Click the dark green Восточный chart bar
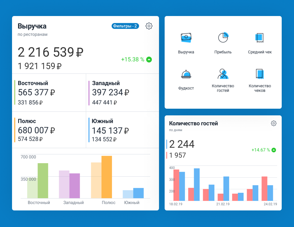The image size is (294, 227). pyautogui.click(x=43, y=181)
